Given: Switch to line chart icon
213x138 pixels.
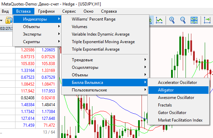Looking at the screenshot, I should [x=159, y=20].
